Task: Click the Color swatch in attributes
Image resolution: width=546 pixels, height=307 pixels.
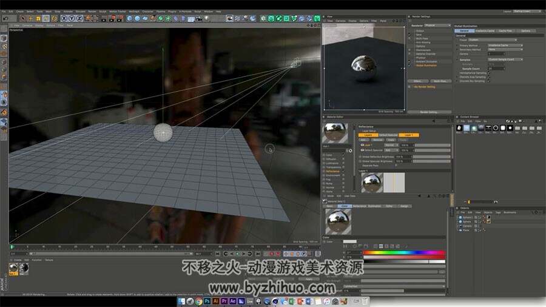Action: pos(349,241)
